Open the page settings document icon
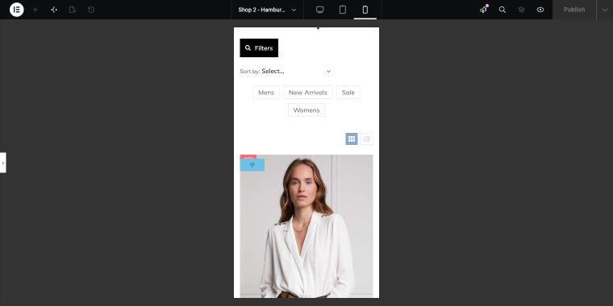 73,10
